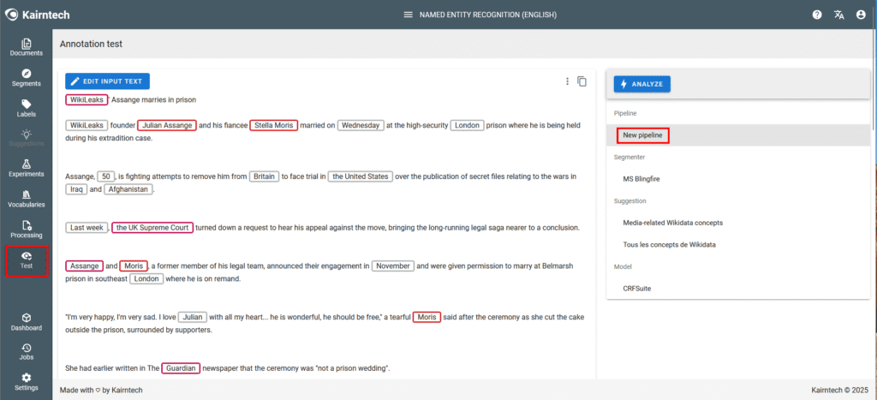Viewport: 877px width, 400px height.
Task: Copy the annotated text with copy icon
Action: point(582,81)
